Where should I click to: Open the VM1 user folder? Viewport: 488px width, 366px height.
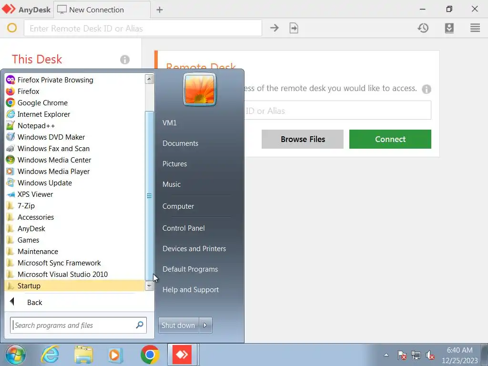[170, 123]
